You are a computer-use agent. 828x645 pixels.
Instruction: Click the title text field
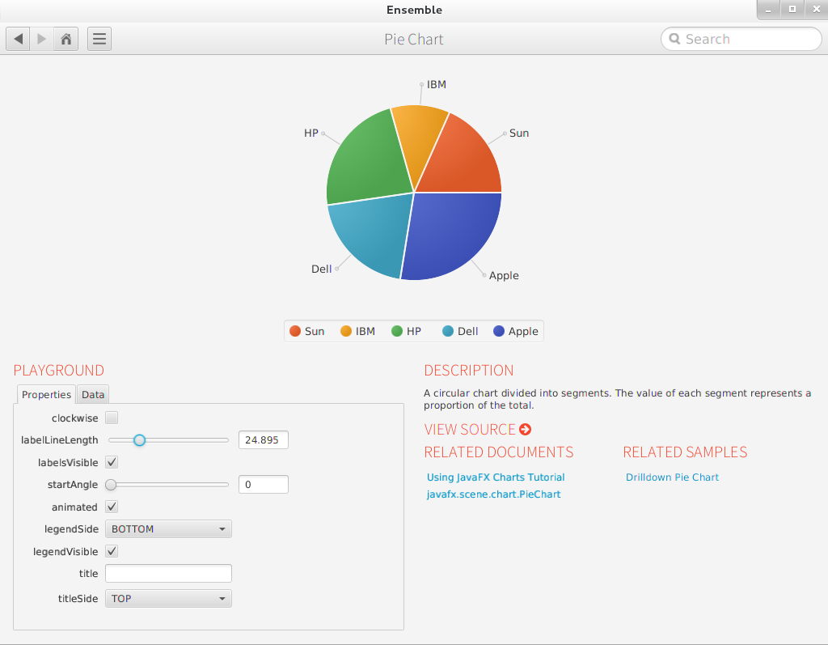tap(168, 574)
